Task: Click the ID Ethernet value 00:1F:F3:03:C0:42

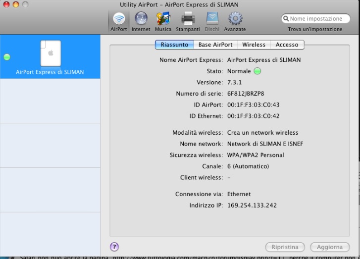Action: point(253,116)
